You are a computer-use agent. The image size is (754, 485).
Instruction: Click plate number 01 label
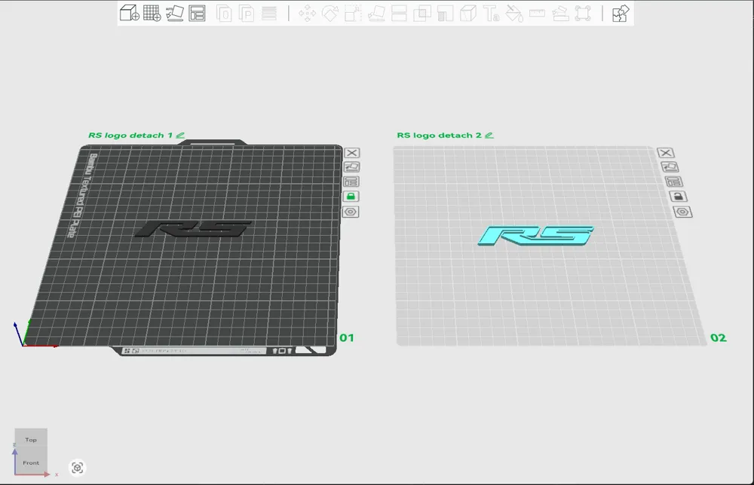pos(347,338)
